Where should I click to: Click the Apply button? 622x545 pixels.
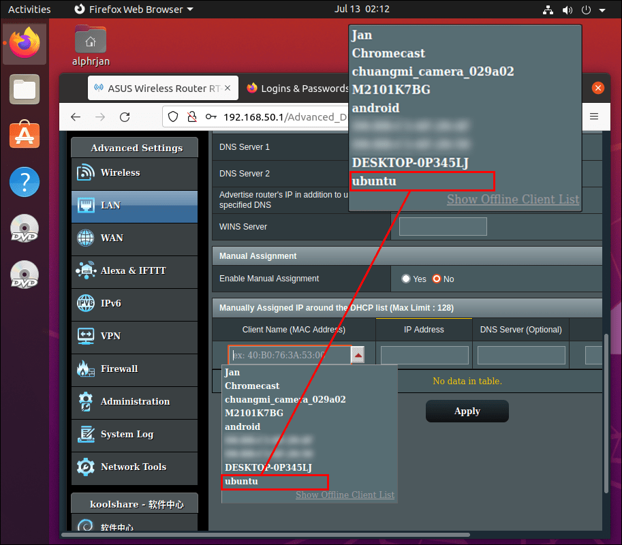tap(467, 411)
